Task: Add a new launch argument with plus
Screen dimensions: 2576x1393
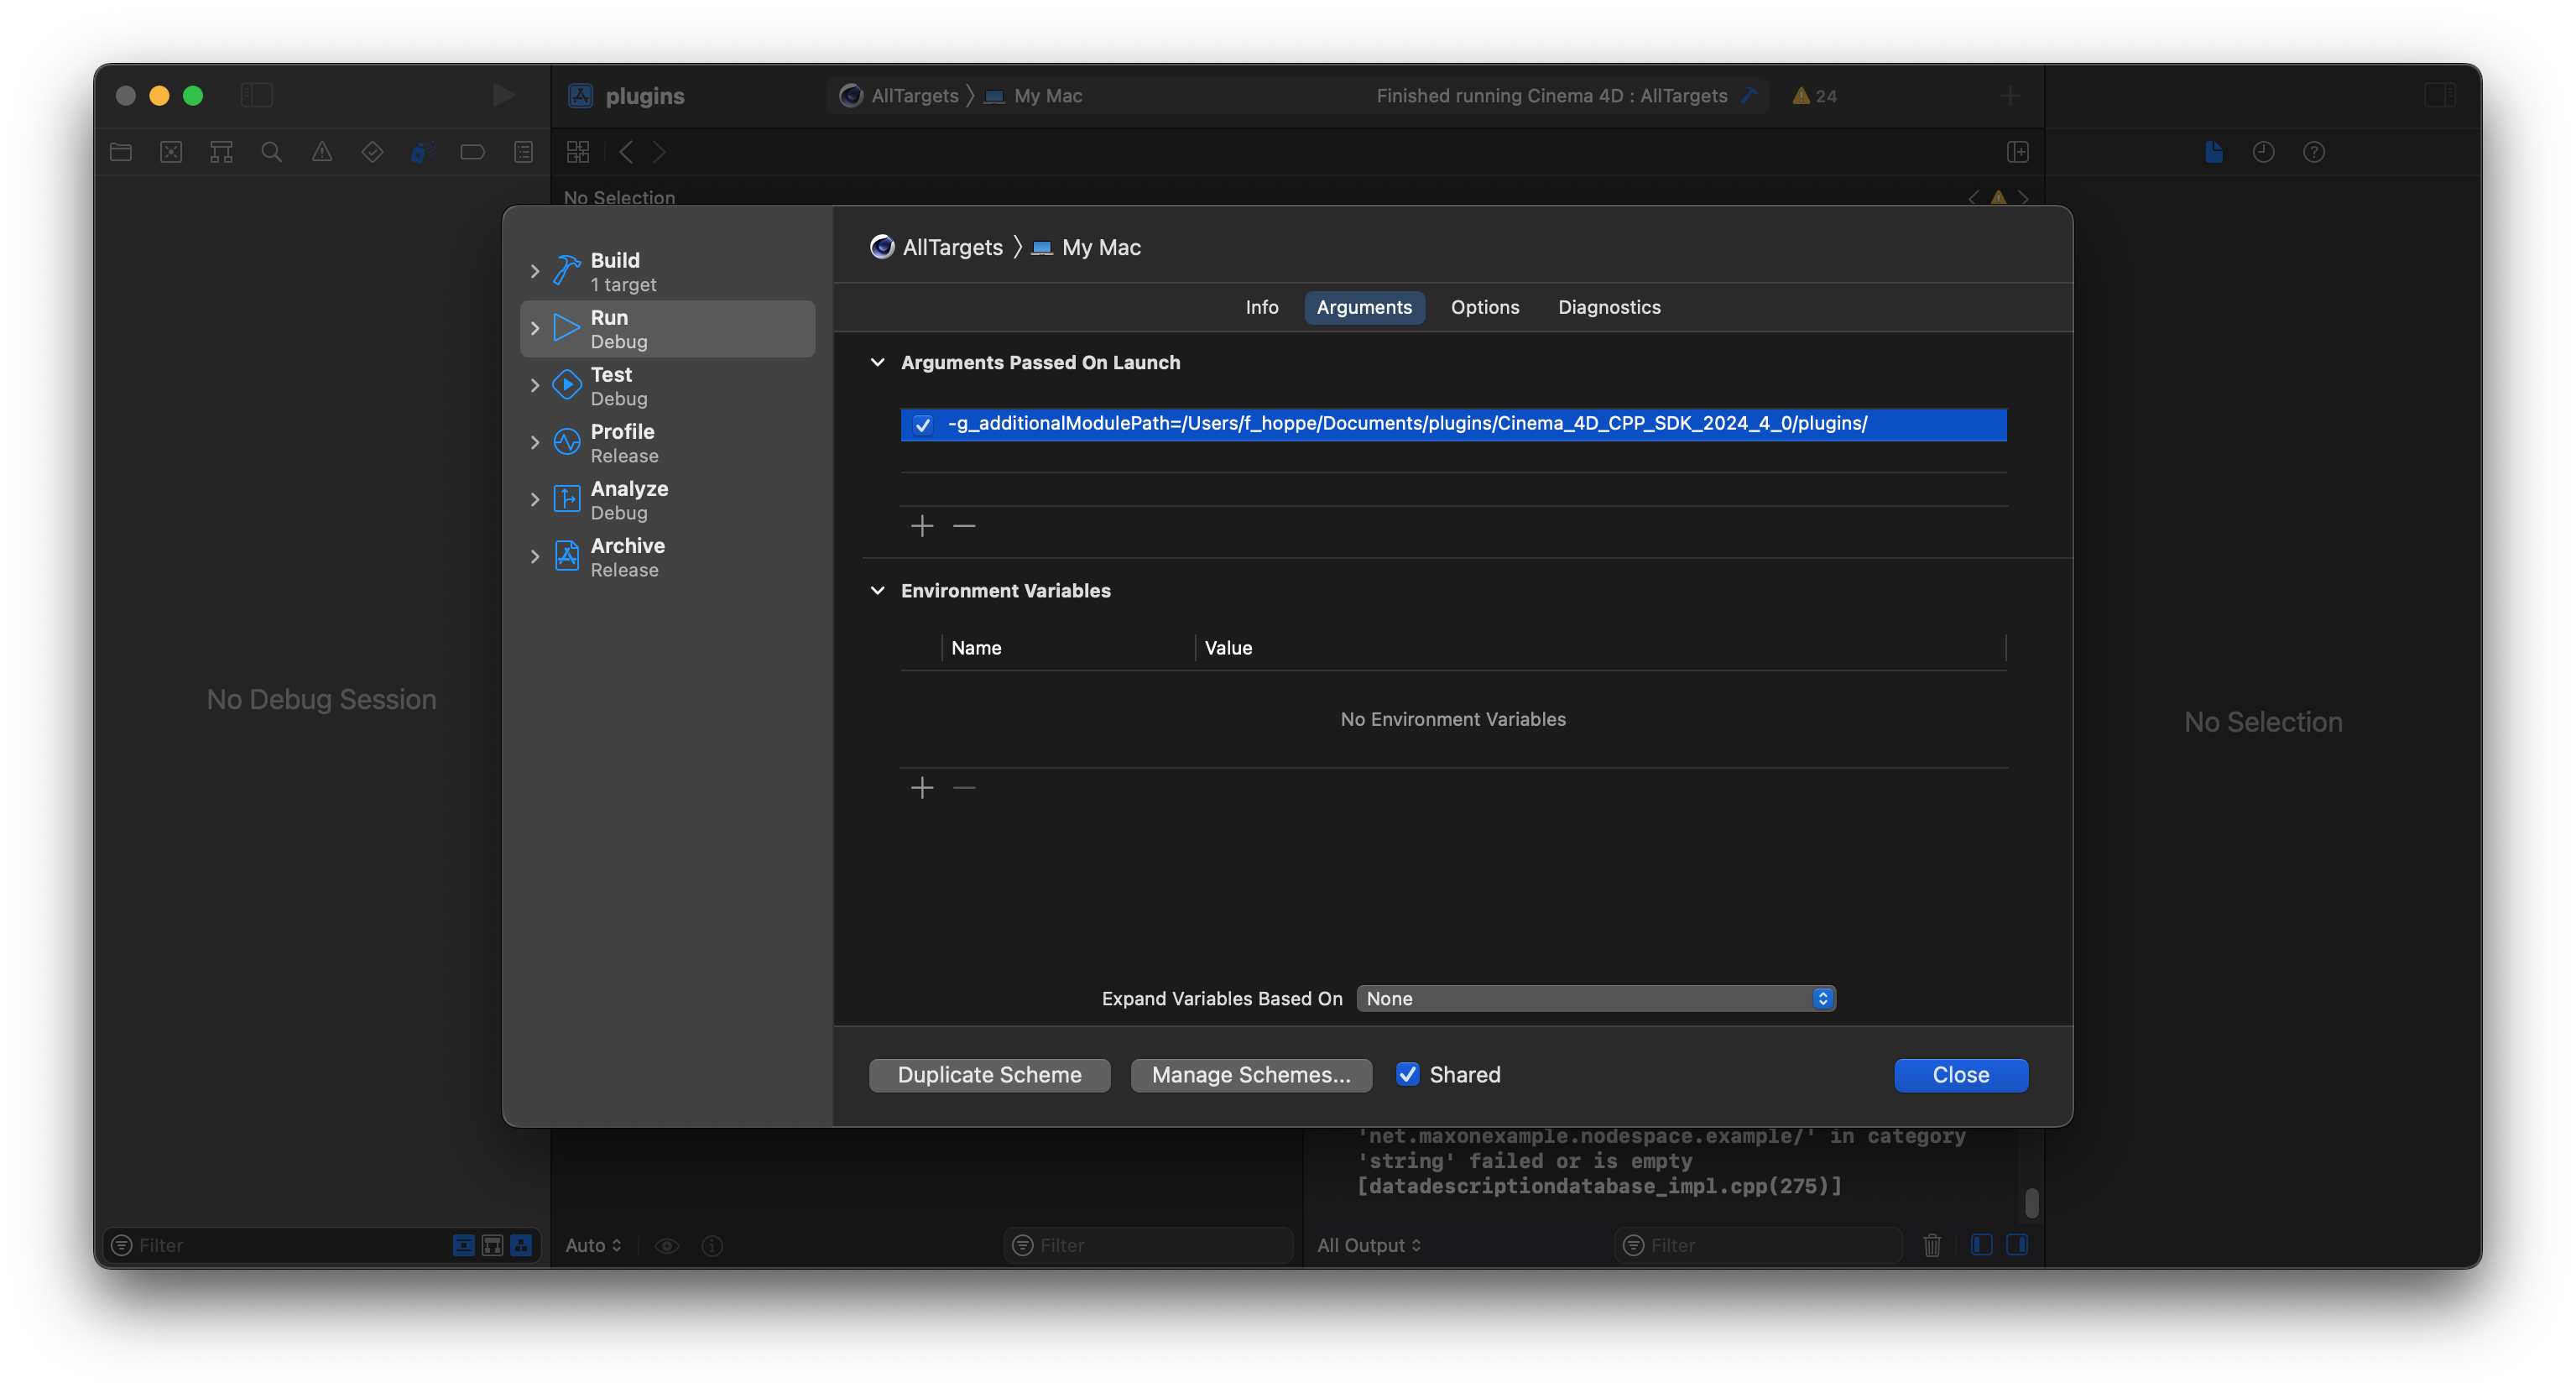Action: (x=922, y=526)
